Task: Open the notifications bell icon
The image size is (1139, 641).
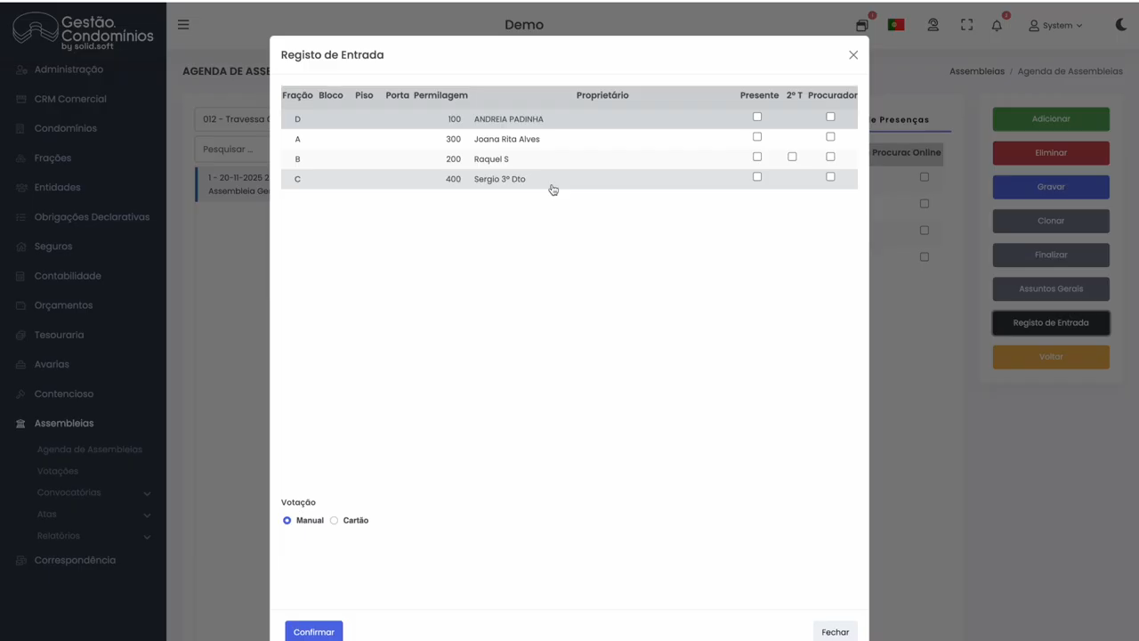Action: [997, 26]
